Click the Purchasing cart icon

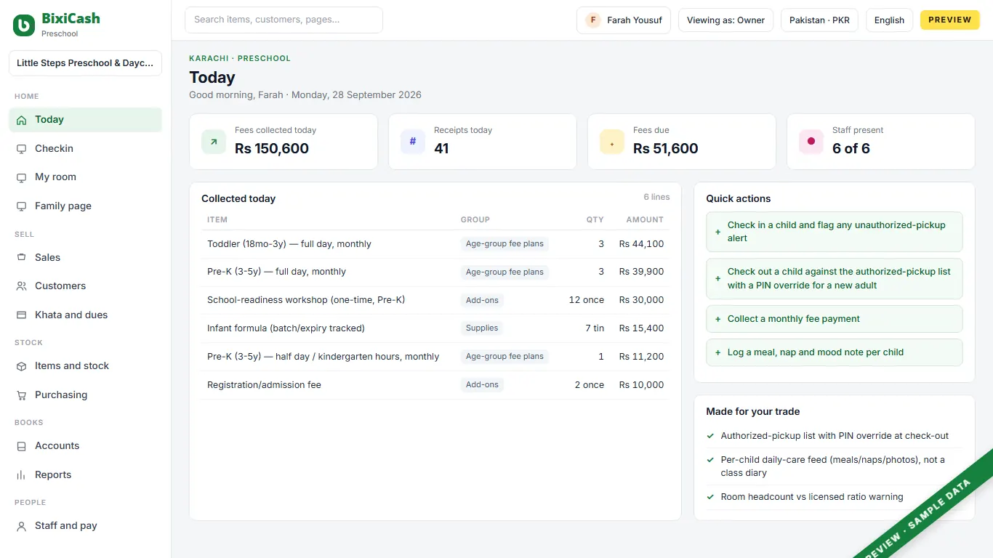point(21,395)
